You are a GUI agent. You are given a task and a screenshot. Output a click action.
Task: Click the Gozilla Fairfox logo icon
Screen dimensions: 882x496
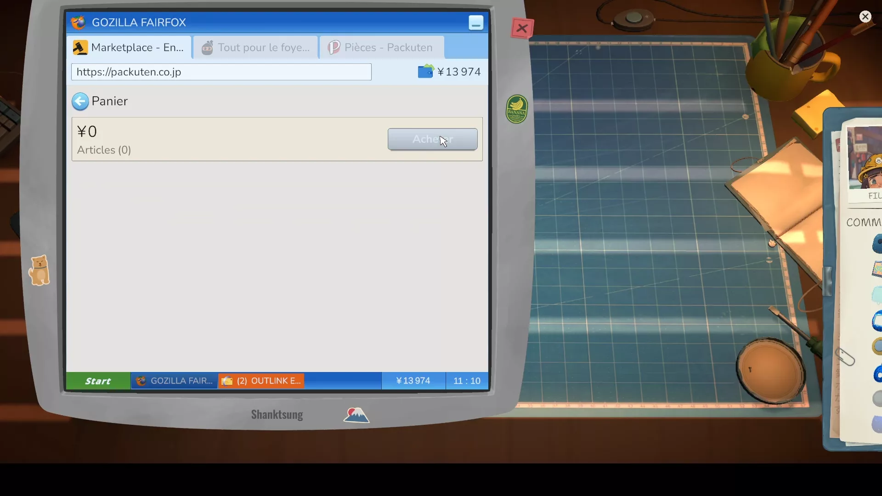[78, 22]
